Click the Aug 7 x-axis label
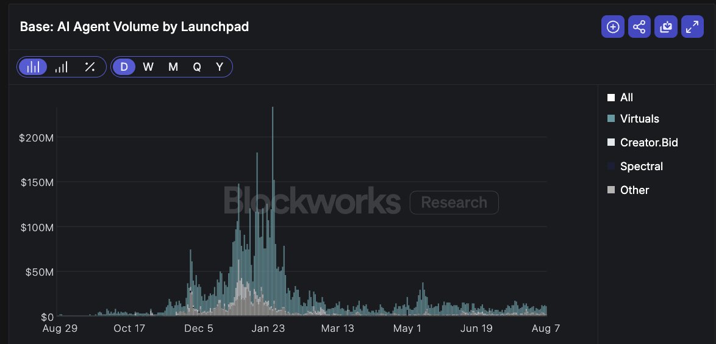This screenshot has width=716, height=344. pyautogui.click(x=546, y=329)
